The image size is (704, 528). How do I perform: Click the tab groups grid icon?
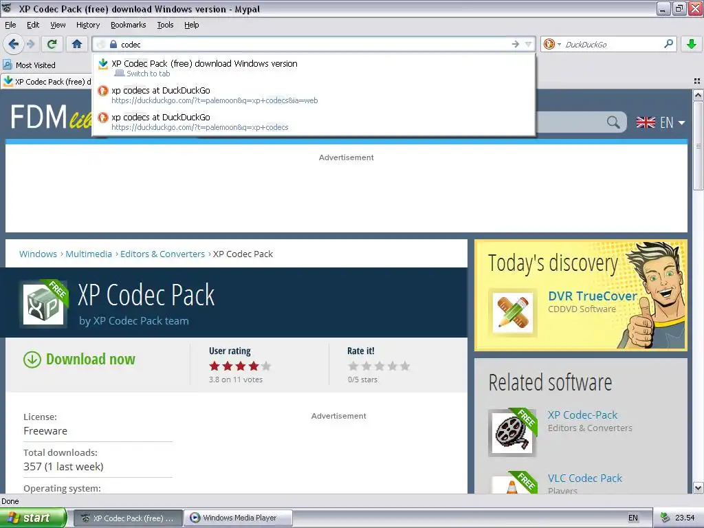pos(697,81)
